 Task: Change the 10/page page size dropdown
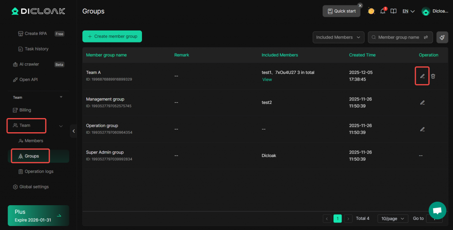click(x=392, y=218)
